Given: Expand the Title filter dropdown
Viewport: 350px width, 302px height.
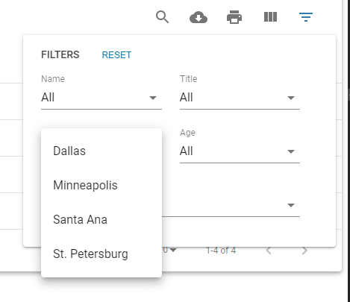Looking at the screenshot, I should (x=240, y=98).
